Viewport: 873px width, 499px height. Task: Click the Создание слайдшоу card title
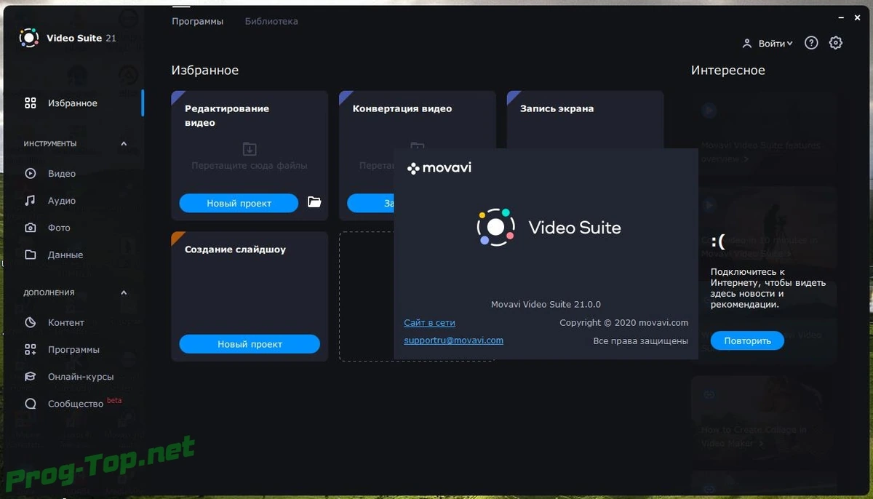click(235, 249)
